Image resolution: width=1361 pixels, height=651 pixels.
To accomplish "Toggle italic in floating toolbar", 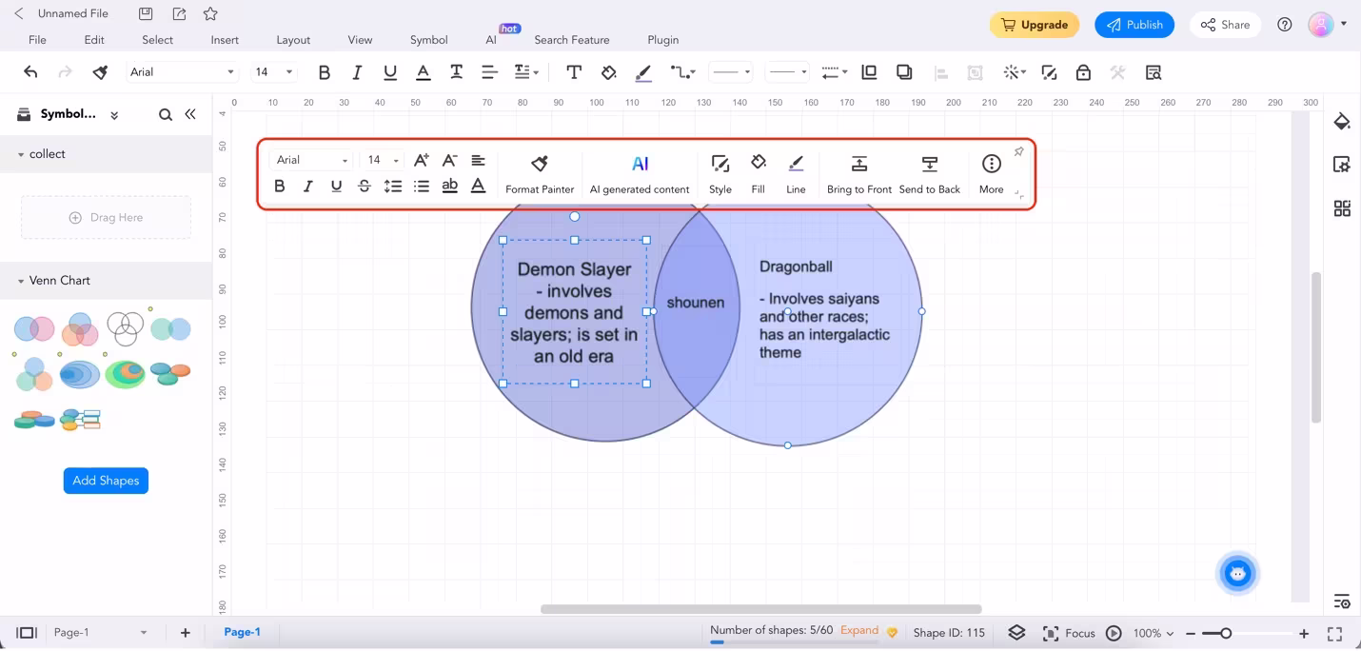I will click(x=307, y=187).
